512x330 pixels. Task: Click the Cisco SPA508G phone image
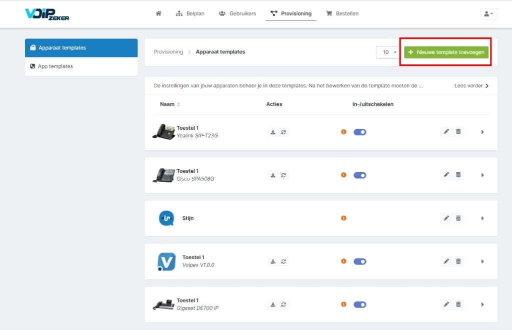(164, 175)
